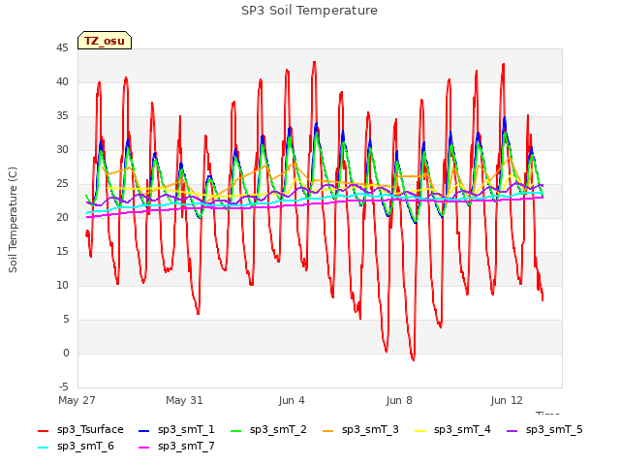Click the 30 y-axis tick label
The width and height of the screenshot is (620, 465).
point(62,149)
